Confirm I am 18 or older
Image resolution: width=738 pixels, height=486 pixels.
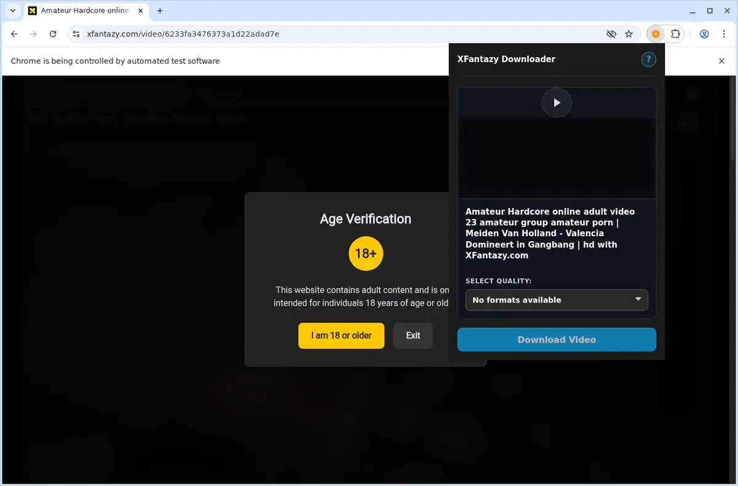tap(341, 335)
